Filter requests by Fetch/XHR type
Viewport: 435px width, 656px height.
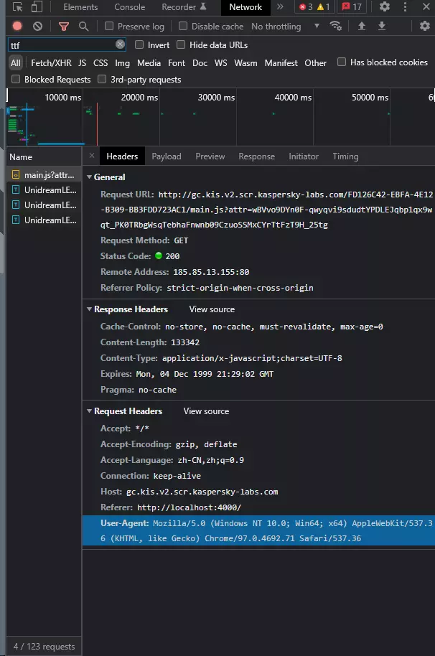point(51,63)
